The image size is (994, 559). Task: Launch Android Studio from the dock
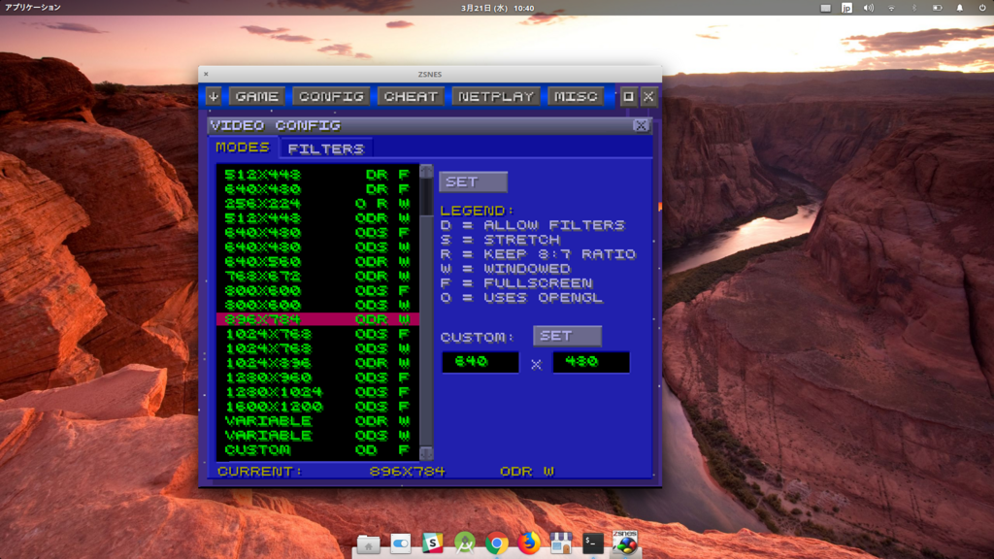click(465, 543)
